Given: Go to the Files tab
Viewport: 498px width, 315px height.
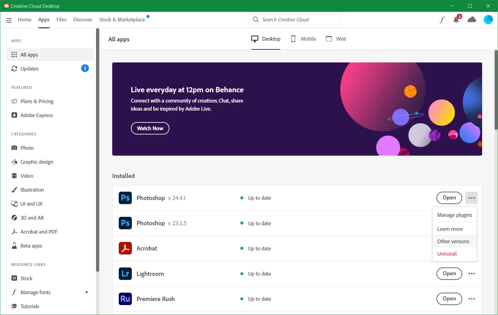Looking at the screenshot, I should (x=61, y=20).
